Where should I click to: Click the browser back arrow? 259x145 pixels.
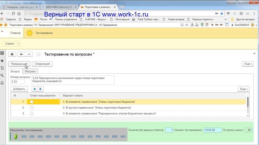[x=2, y=14]
